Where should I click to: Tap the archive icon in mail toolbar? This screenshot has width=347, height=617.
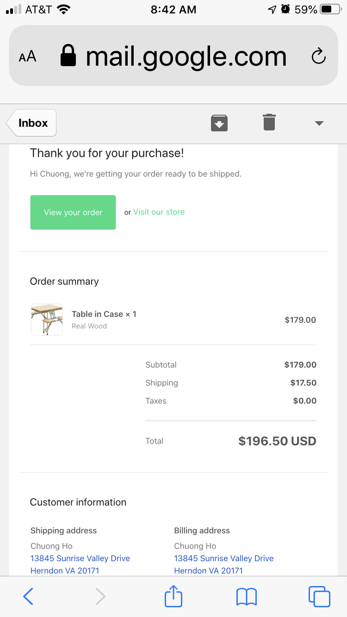point(219,123)
